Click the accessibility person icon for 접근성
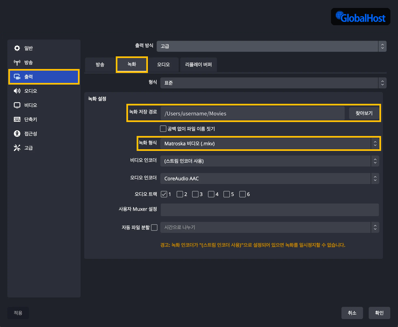398x327 pixels. click(x=17, y=134)
